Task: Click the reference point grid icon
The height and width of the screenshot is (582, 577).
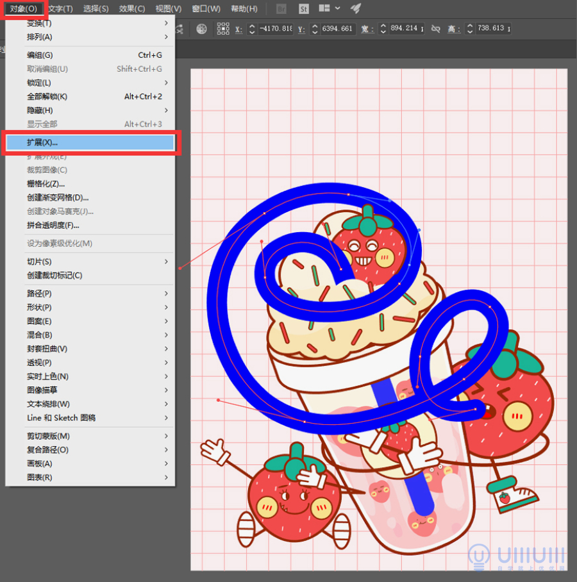Action: [x=223, y=29]
